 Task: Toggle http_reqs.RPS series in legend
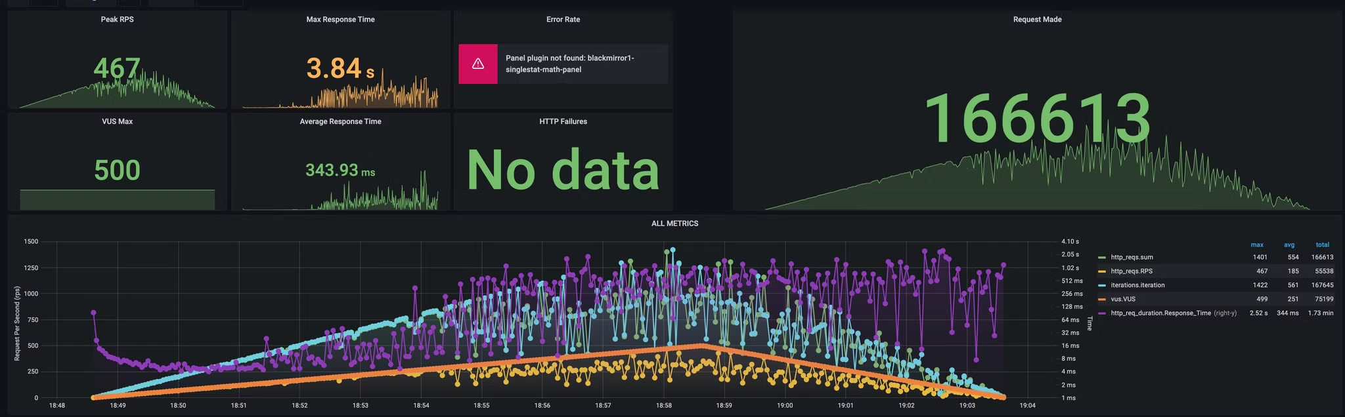pos(1132,271)
